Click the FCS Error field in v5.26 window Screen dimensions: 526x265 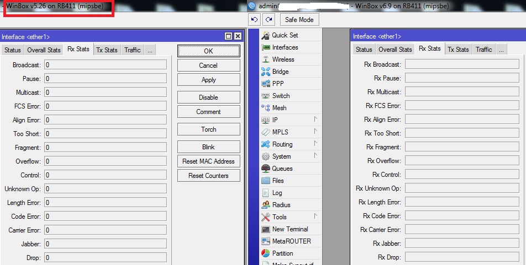pyautogui.click(x=106, y=106)
